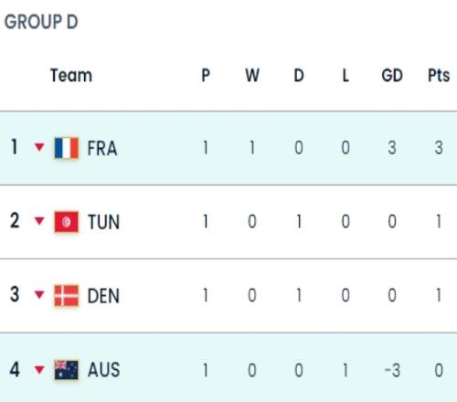
Task: Expand the red arrow beside AUS
Action: pos(39,370)
